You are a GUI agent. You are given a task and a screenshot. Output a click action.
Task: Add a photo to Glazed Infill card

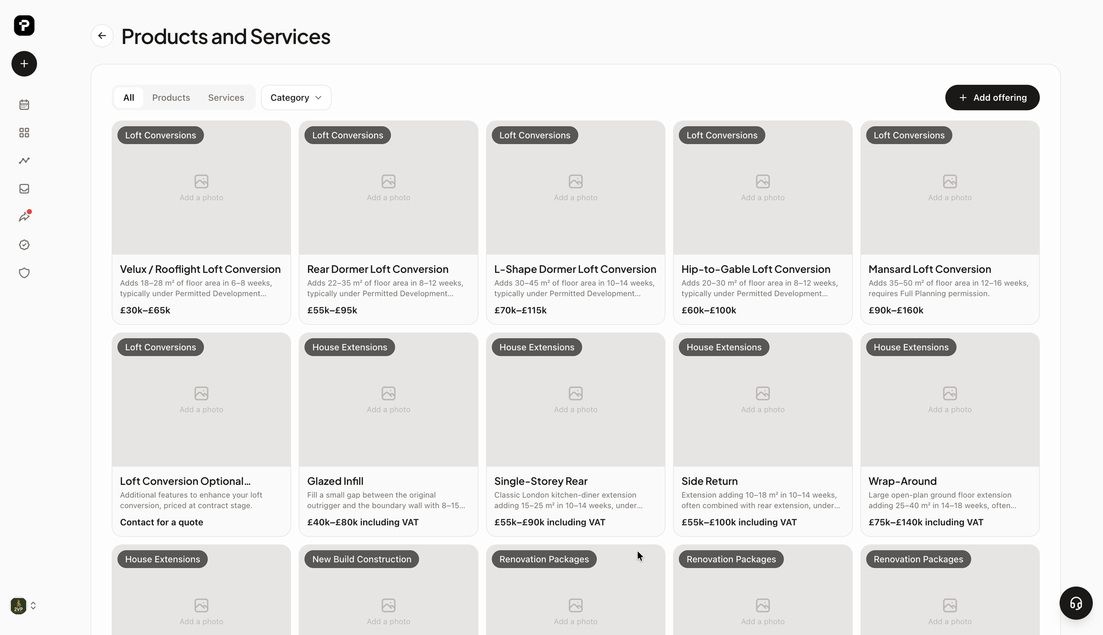pyautogui.click(x=388, y=400)
